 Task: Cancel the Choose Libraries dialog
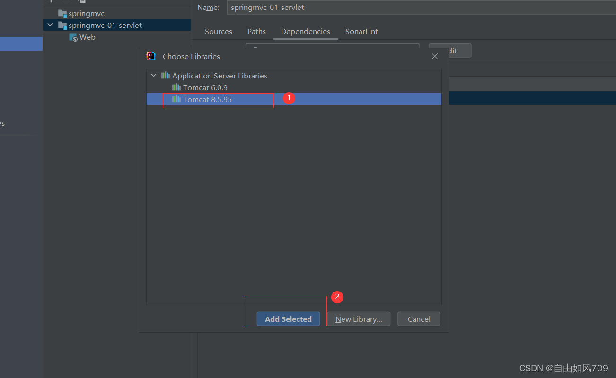419,319
